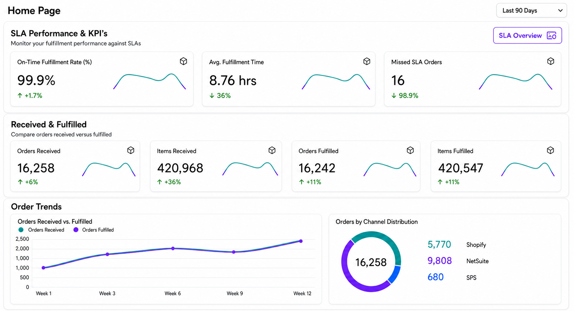Click the Orders Received card value 16,258
This screenshot has height=311, width=574.
point(36,168)
